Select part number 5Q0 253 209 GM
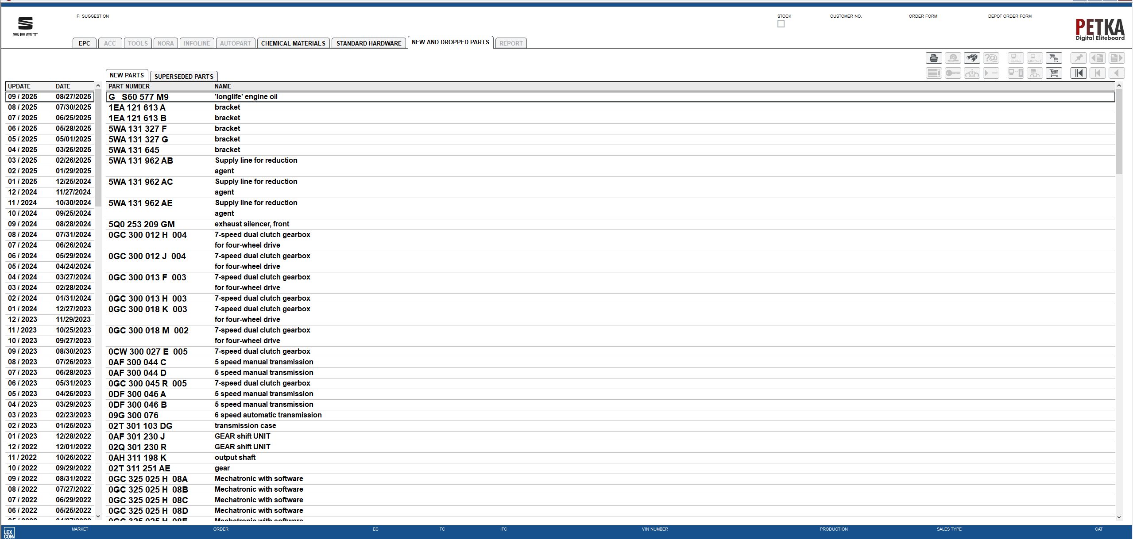The width and height of the screenshot is (1133, 539). [x=141, y=224]
